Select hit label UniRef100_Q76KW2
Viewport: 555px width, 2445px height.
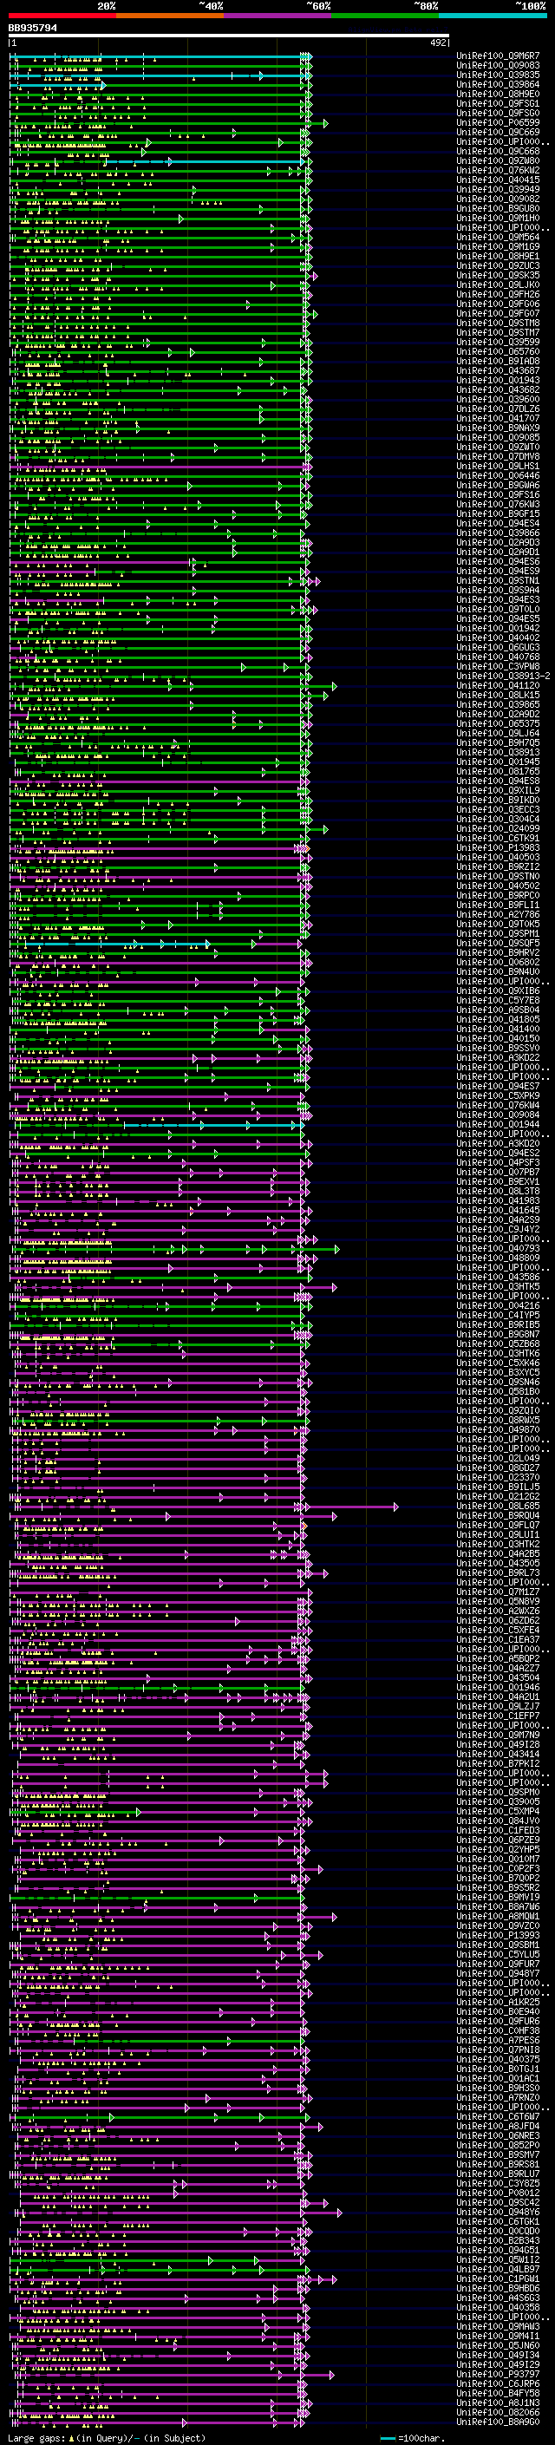pos(498,170)
